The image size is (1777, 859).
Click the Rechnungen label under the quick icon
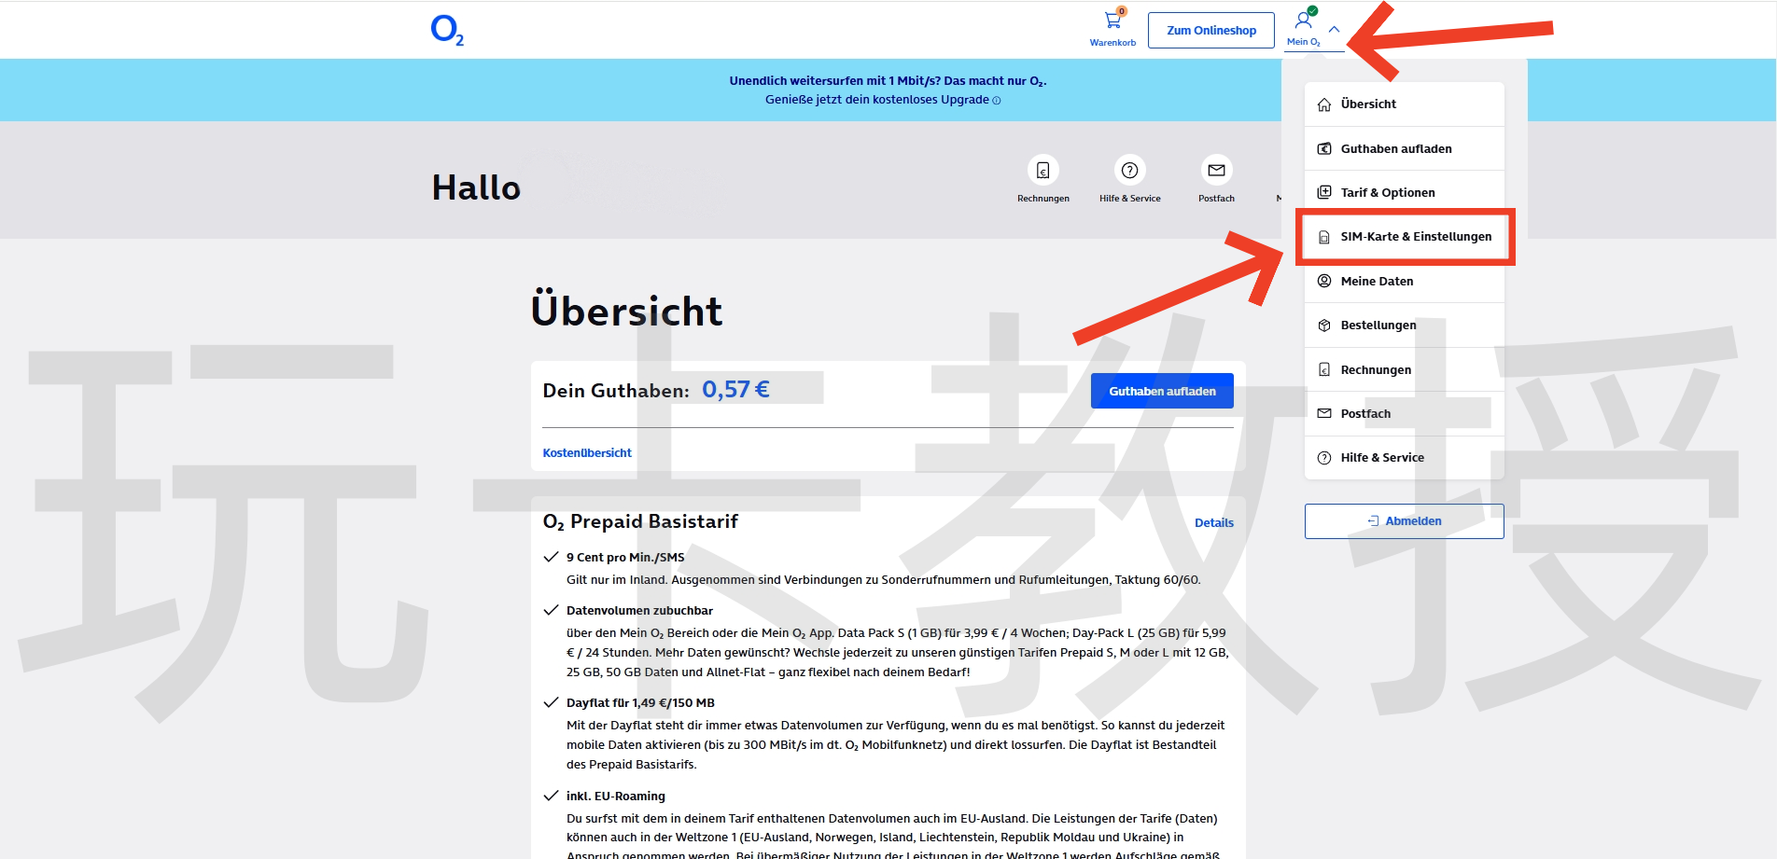tap(1043, 199)
